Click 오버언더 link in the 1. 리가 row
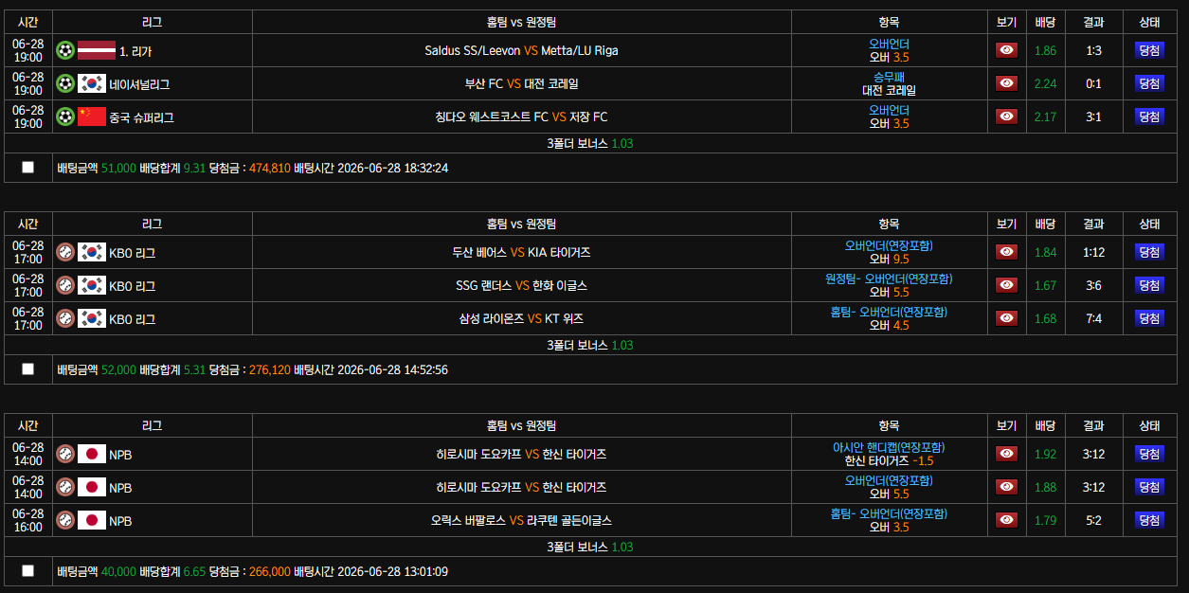This screenshot has width=1189, height=593. [x=889, y=44]
